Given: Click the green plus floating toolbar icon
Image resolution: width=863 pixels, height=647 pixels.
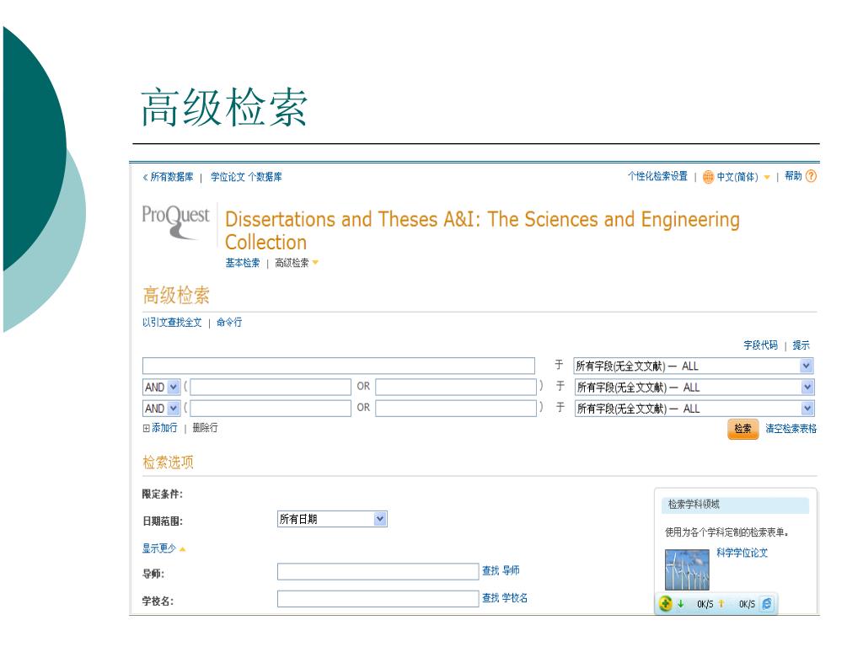Looking at the screenshot, I should 666,603.
